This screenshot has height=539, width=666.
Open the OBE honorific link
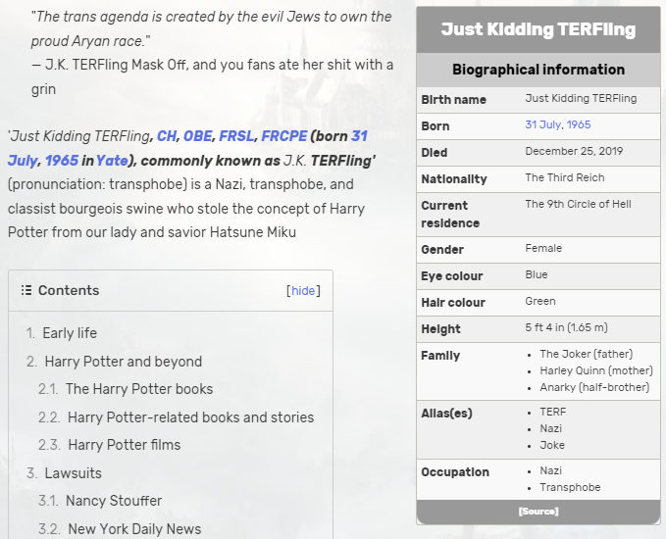(197, 136)
